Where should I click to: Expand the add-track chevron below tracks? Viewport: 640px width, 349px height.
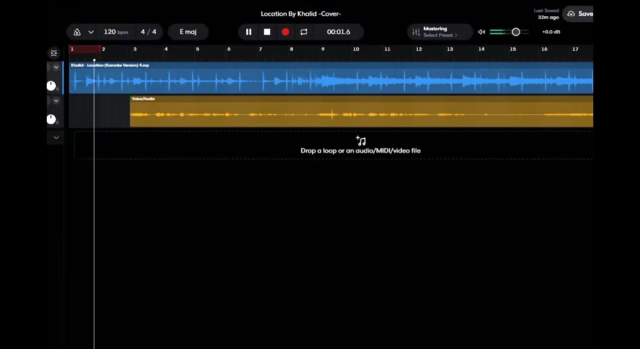pos(56,138)
